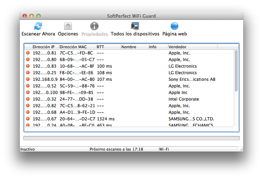The height and width of the screenshot is (179, 263).
Task: Select IP 192.....0.82
Action: 44,106
